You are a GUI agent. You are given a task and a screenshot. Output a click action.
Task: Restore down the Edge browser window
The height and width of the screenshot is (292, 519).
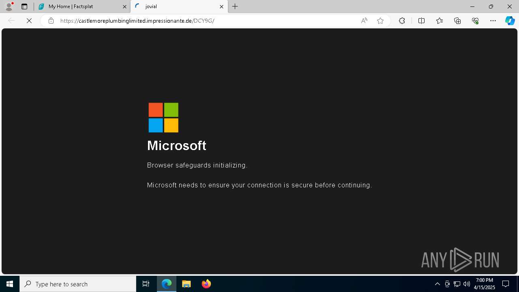coord(491,6)
